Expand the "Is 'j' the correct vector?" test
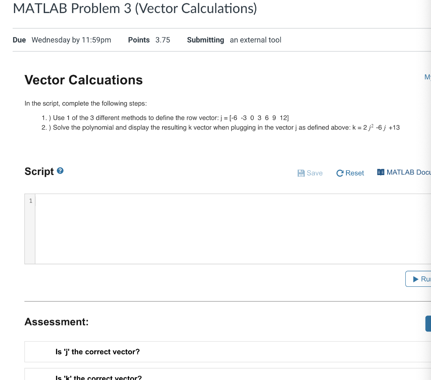431x380 pixels. pyautogui.click(x=228, y=352)
